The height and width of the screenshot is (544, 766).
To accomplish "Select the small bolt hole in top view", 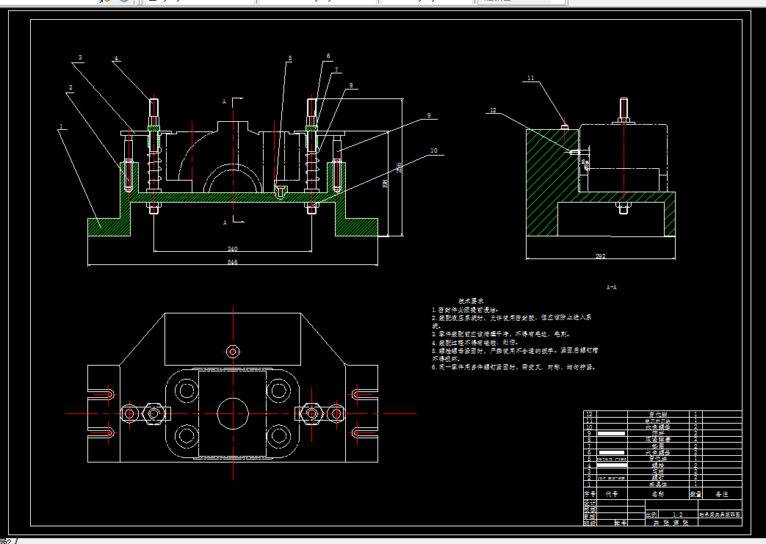I will (233, 351).
